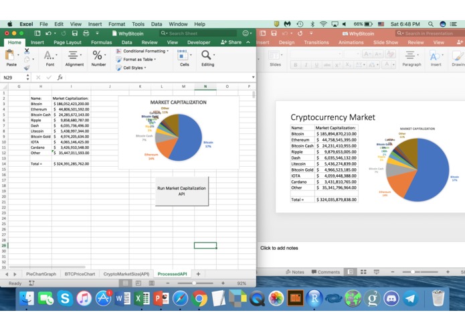Switch to the PieChartGraph sheet tab

(41, 274)
